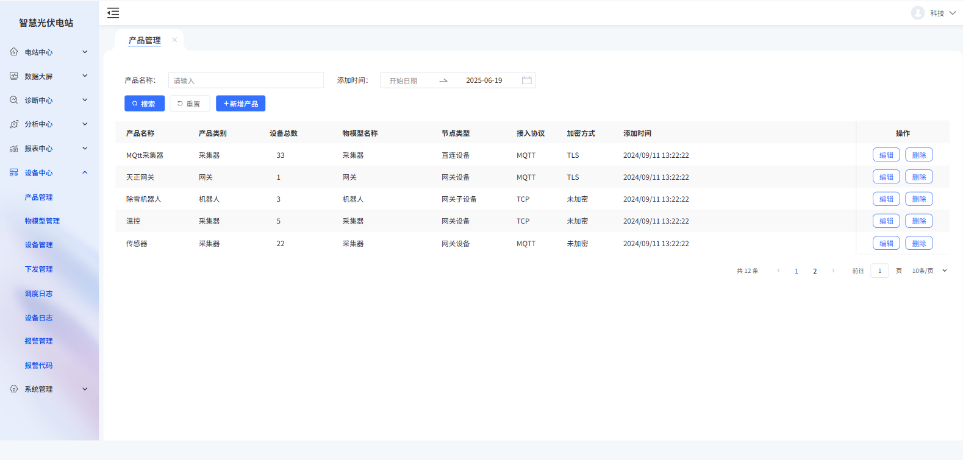Click the 新增产品 button

point(240,104)
